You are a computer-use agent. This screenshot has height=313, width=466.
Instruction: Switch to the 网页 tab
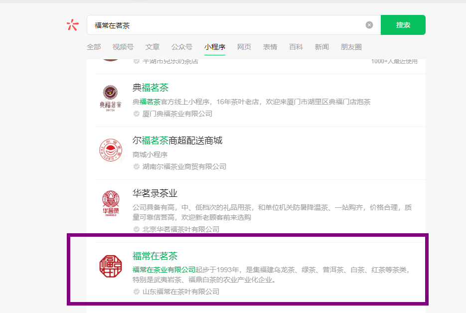(x=244, y=47)
